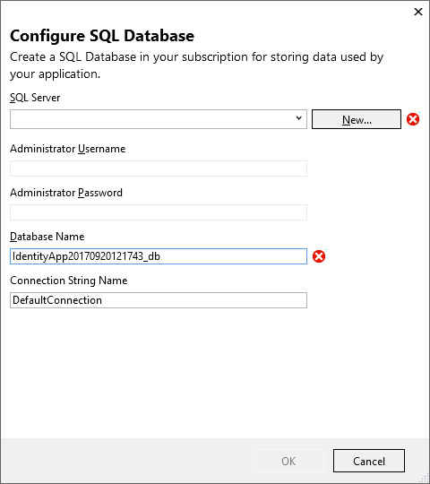Click the Administrator Username label
Screen dimensions: 430x484
[67, 149]
